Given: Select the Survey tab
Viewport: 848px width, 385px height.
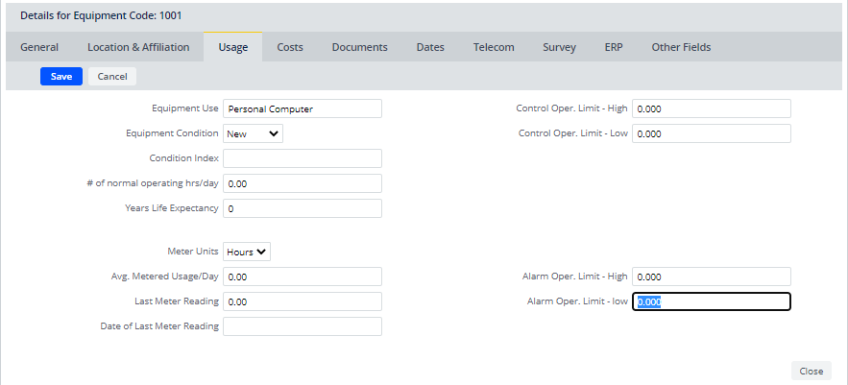Looking at the screenshot, I should 559,47.
